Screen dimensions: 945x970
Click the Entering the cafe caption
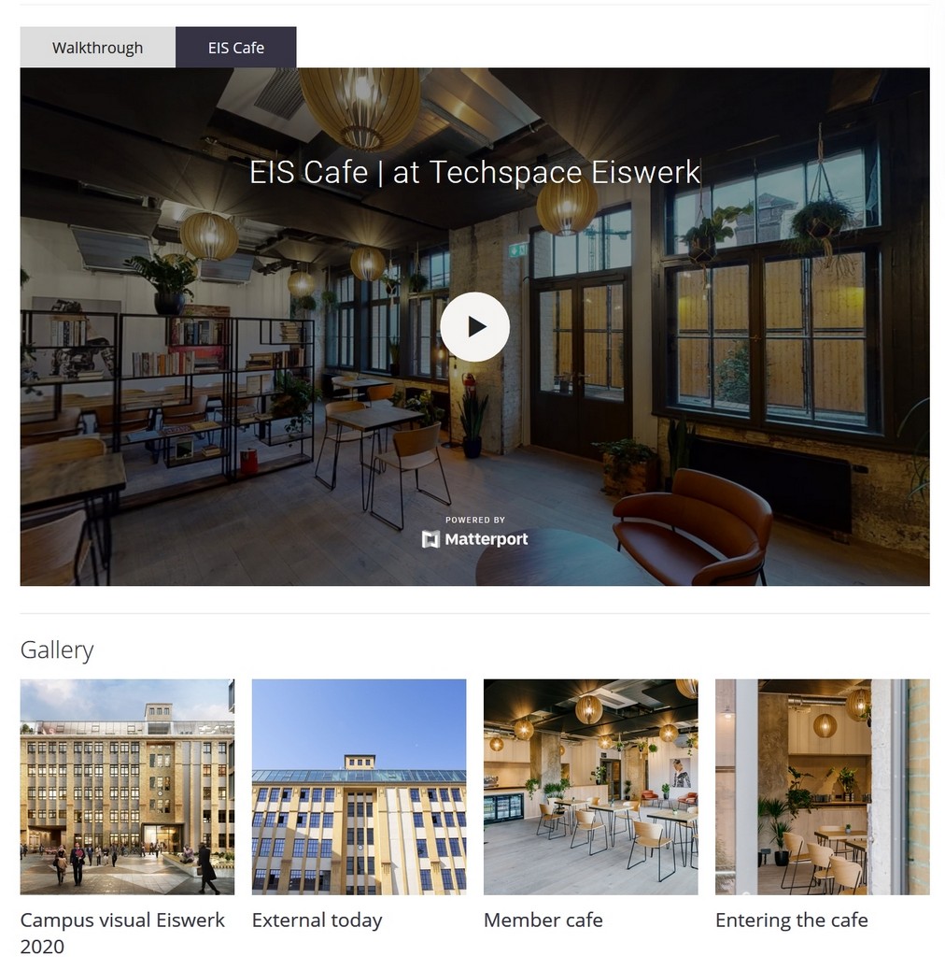click(x=792, y=920)
